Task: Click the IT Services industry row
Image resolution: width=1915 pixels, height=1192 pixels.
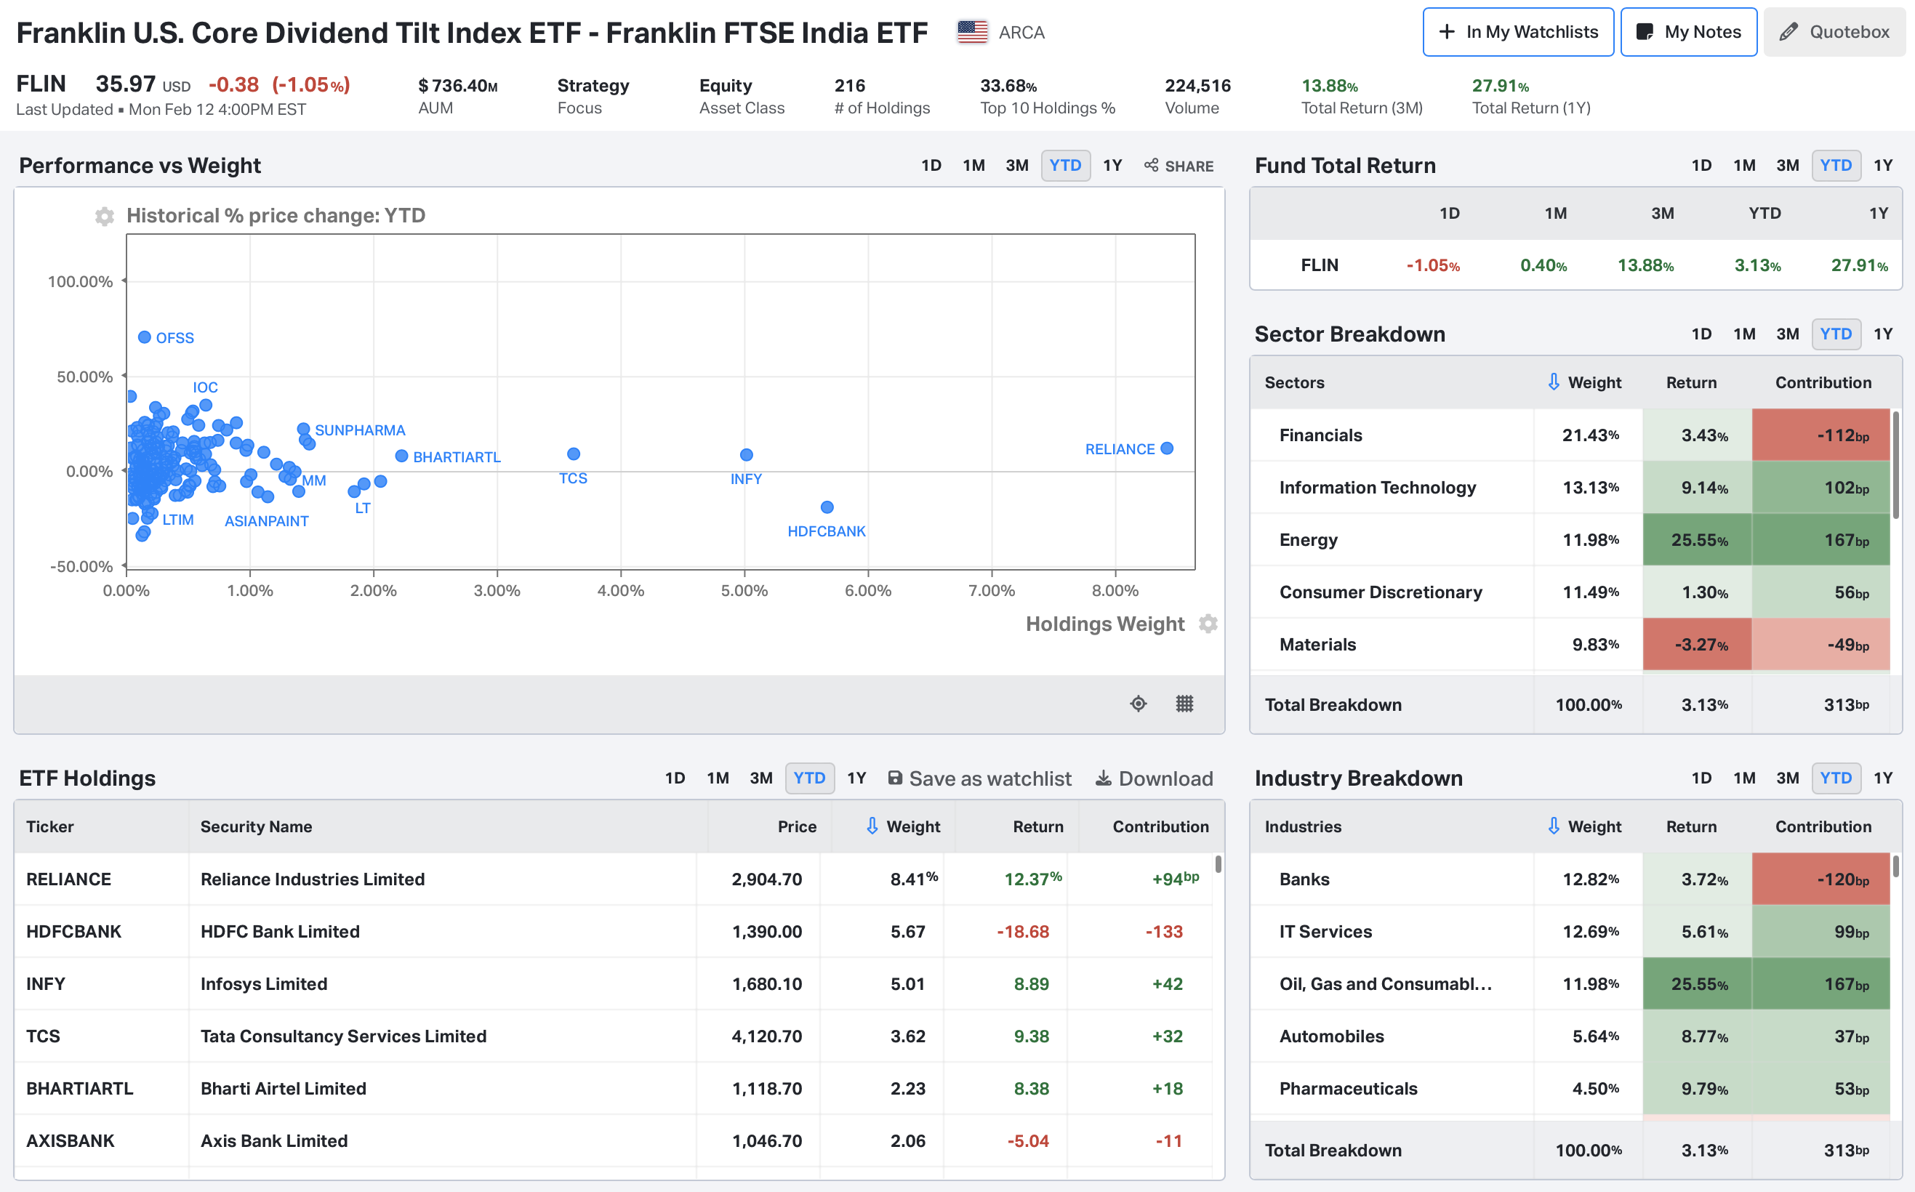Action: coord(1570,931)
